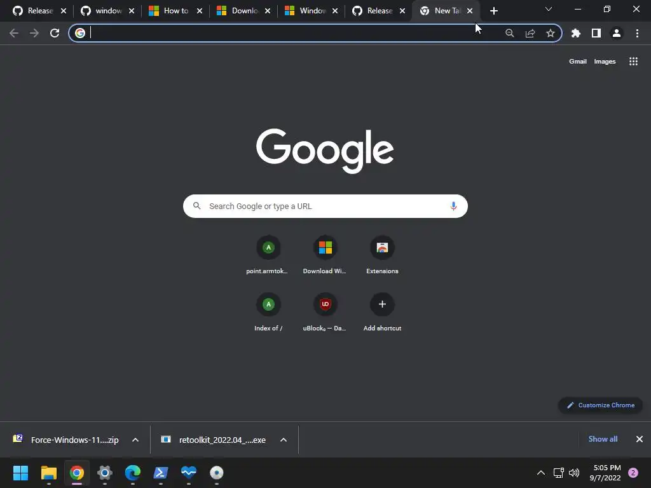Open Images link
The height and width of the screenshot is (488, 651).
tap(605, 62)
